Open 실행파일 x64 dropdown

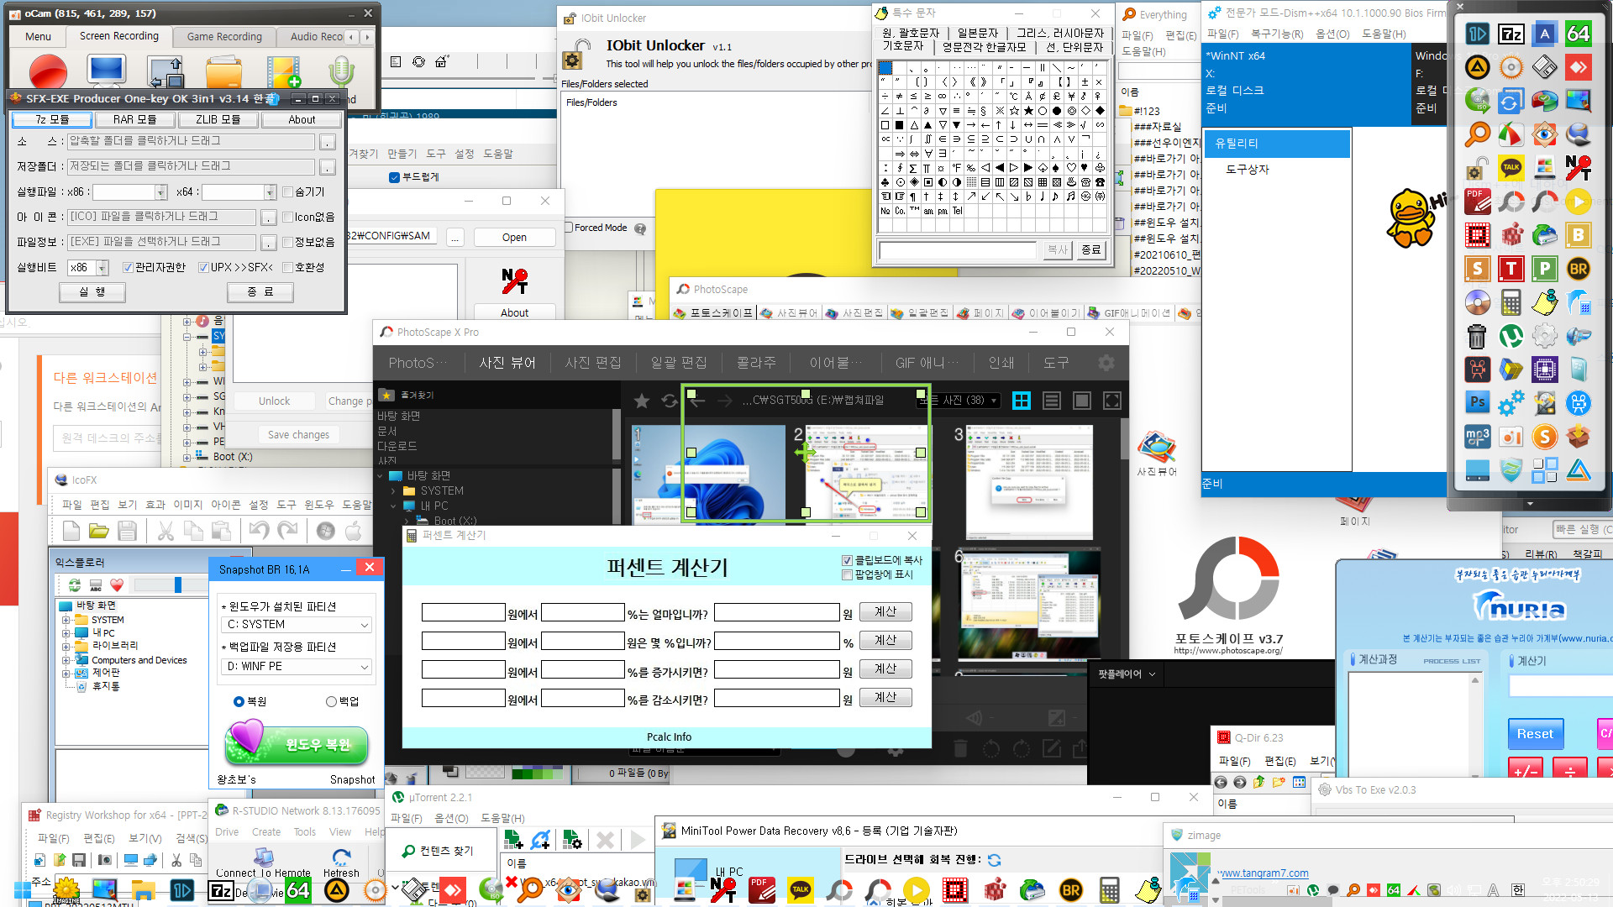(x=270, y=192)
